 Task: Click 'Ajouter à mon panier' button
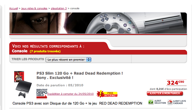(x=165, y=93)
